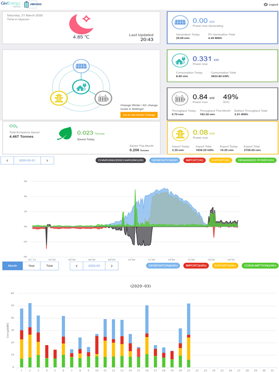
Task: Click the Logout link
Action: coord(271,4)
